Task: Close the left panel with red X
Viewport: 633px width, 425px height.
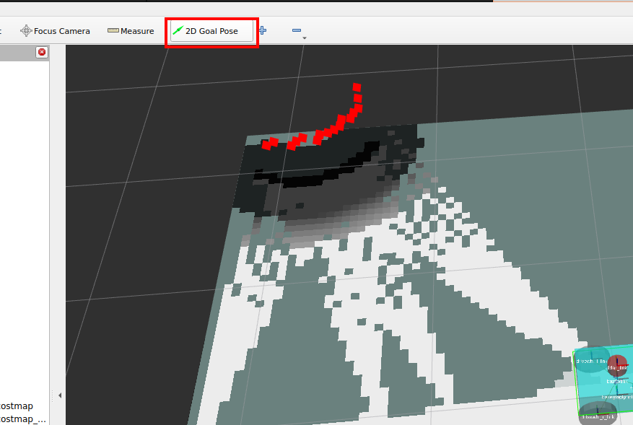Action: [42, 52]
